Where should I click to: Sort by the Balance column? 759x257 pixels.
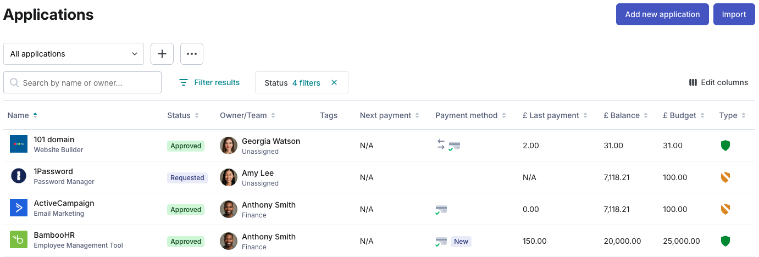click(625, 115)
